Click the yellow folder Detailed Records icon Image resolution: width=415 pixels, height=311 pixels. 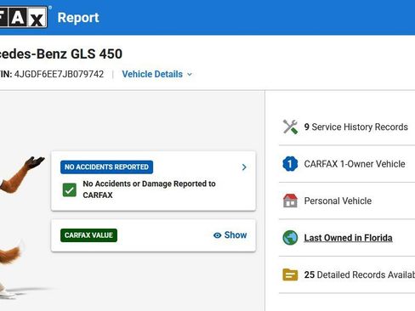coord(290,274)
